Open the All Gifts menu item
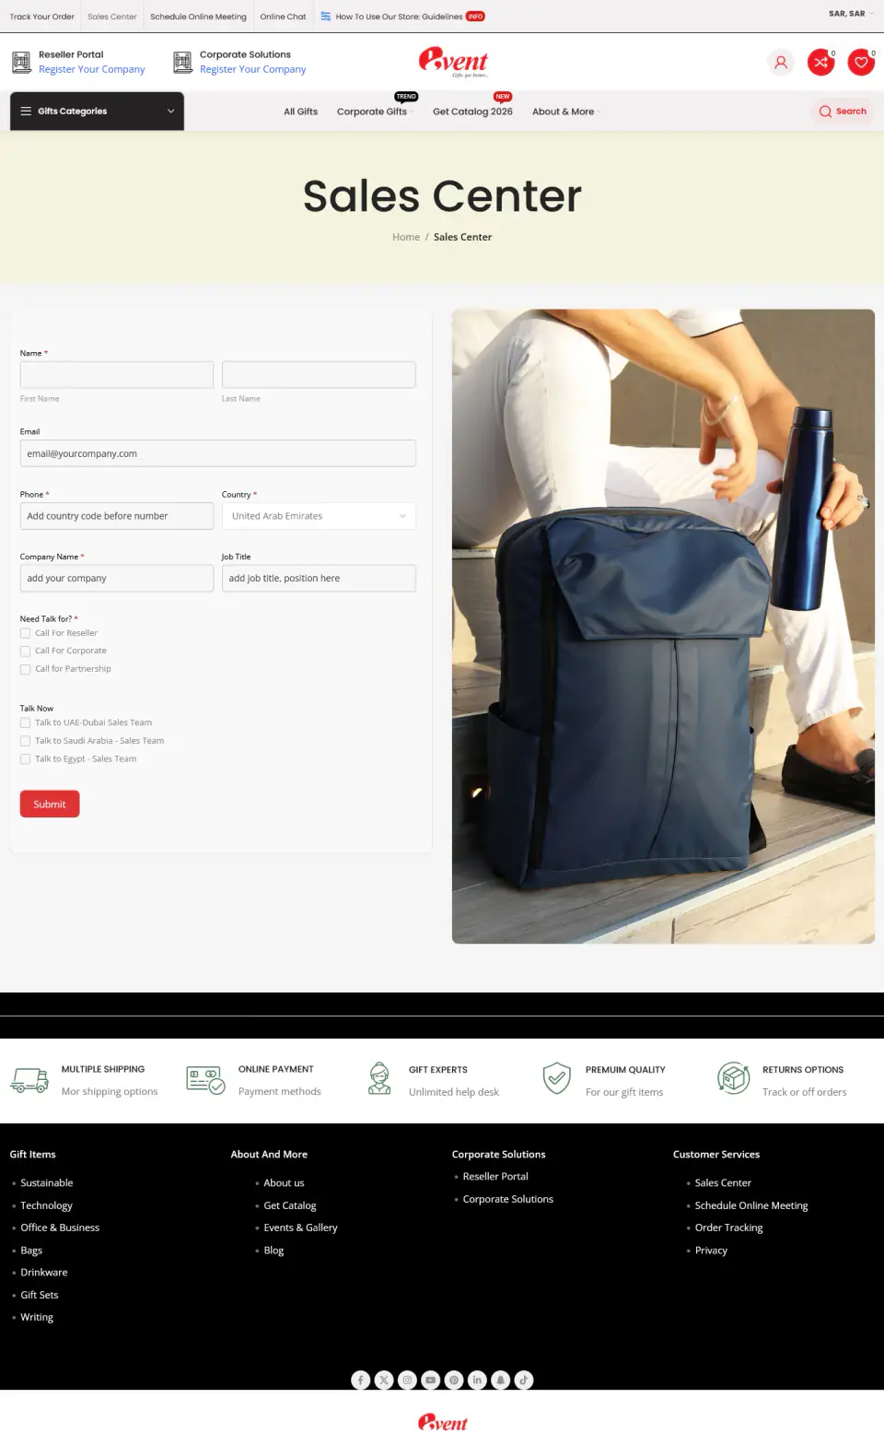Image resolution: width=884 pixels, height=1445 pixels. click(300, 112)
